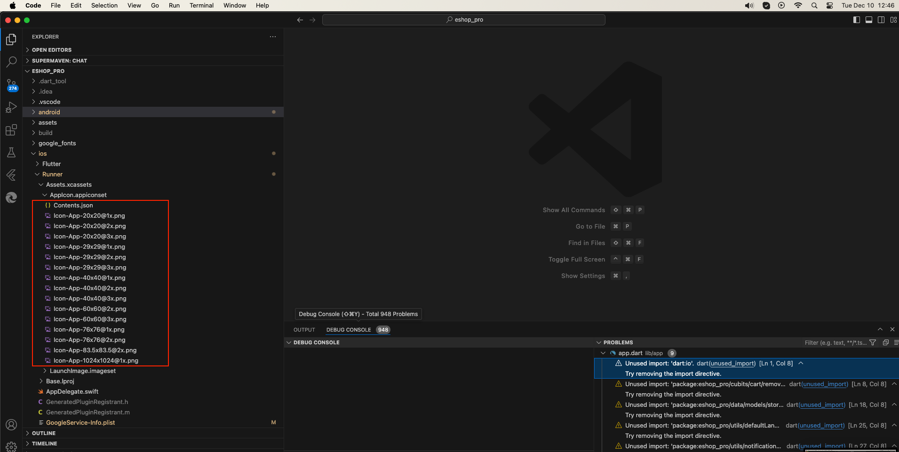Screen dimensions: 899x452
Task: Open the Apple menu
Action: 13,6
